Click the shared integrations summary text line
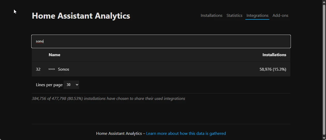The height and width of the screenshot is (140, 326). 108,99
